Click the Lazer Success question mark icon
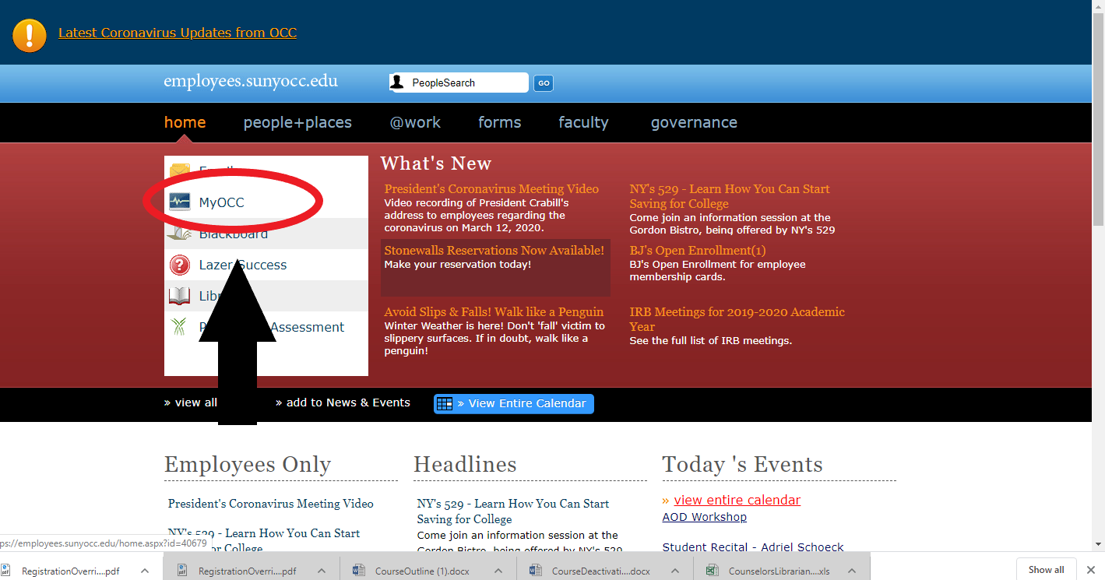 180,265
